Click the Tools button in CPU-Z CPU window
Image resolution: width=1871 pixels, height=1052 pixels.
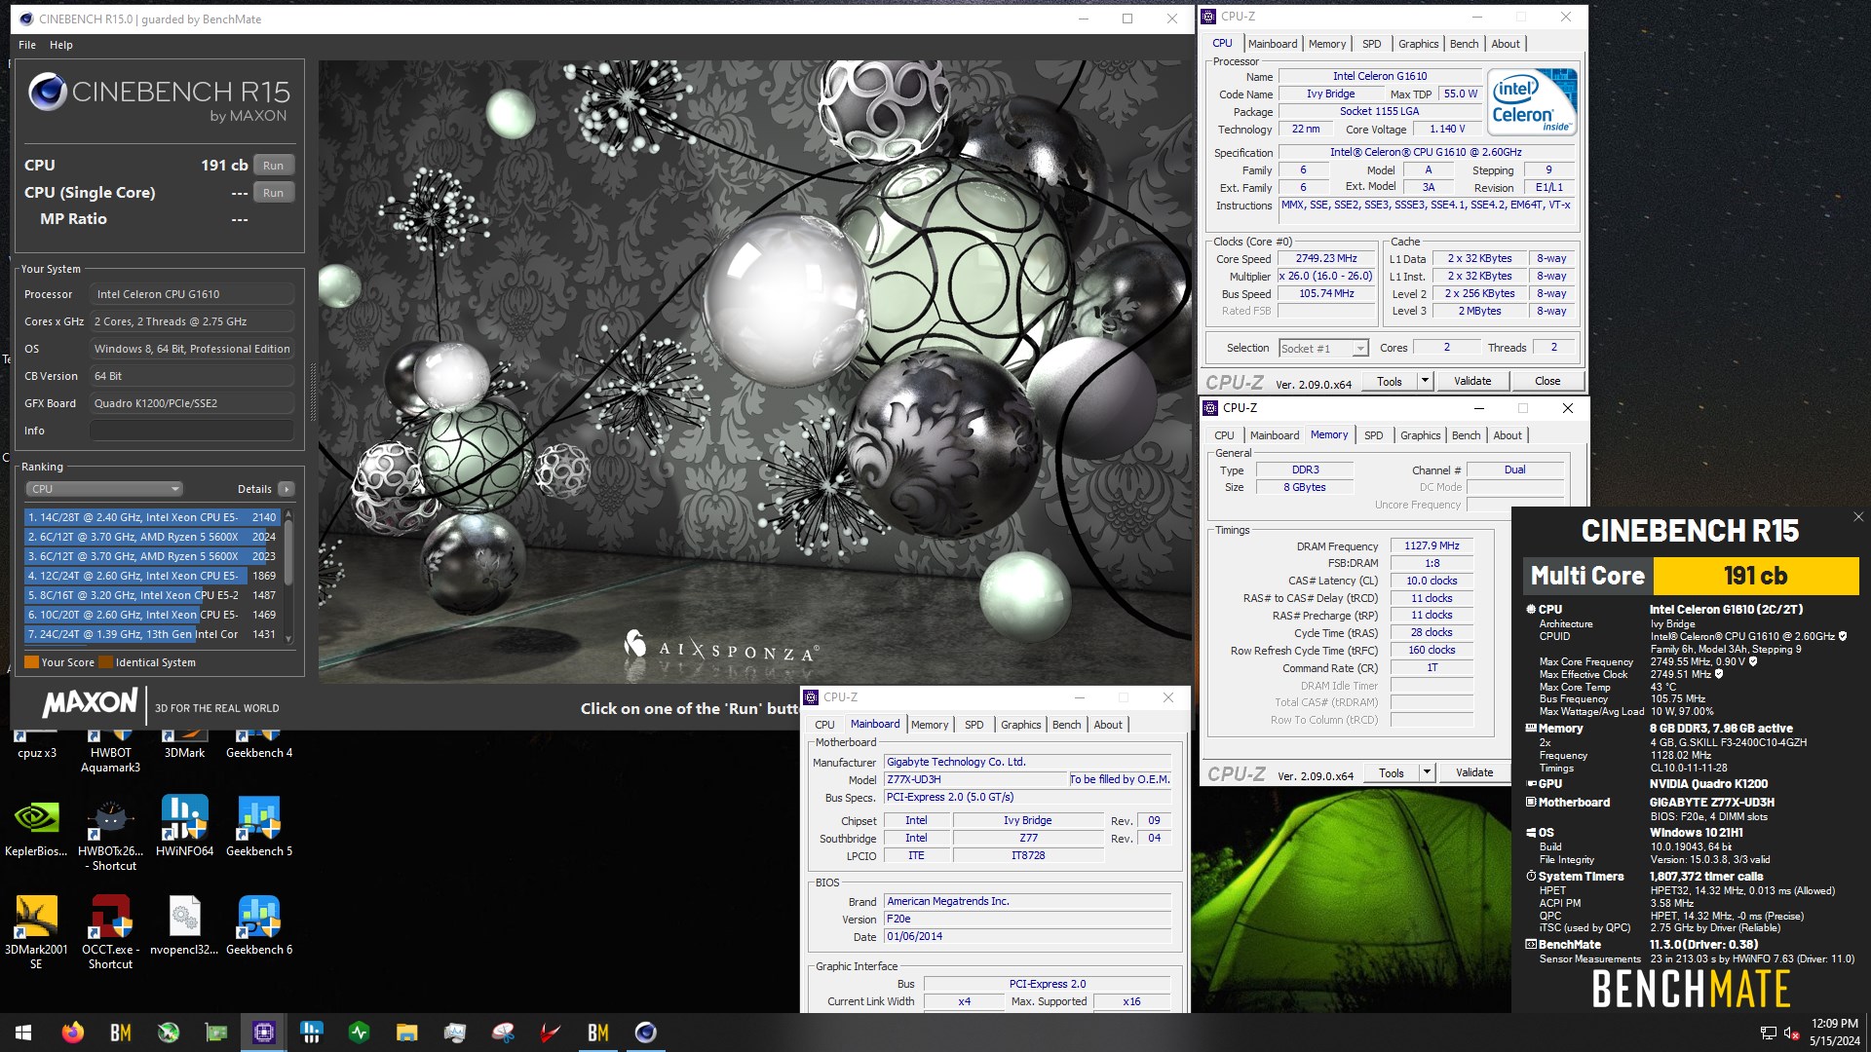pos(1390,381)
